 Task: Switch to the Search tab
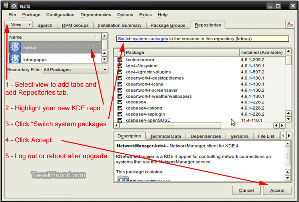45,25
